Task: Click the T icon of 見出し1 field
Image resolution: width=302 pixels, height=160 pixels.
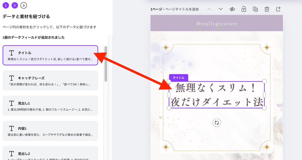Action: [11, 103]
